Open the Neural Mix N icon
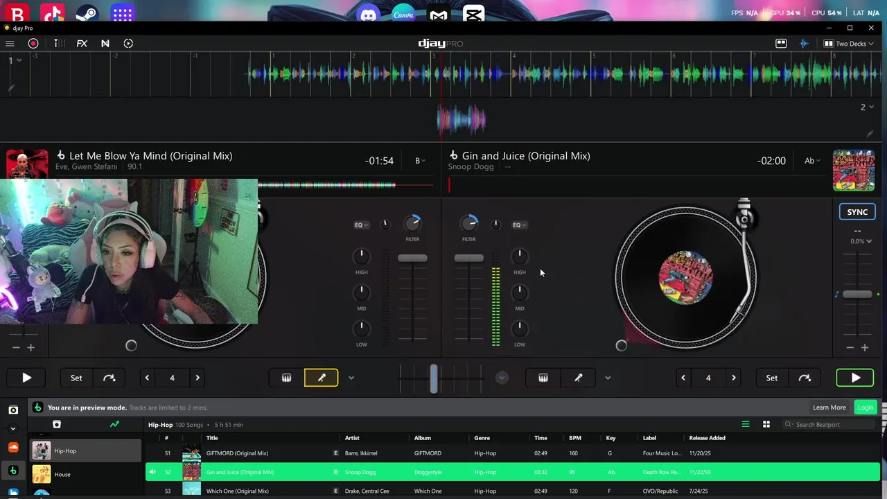 105,44
